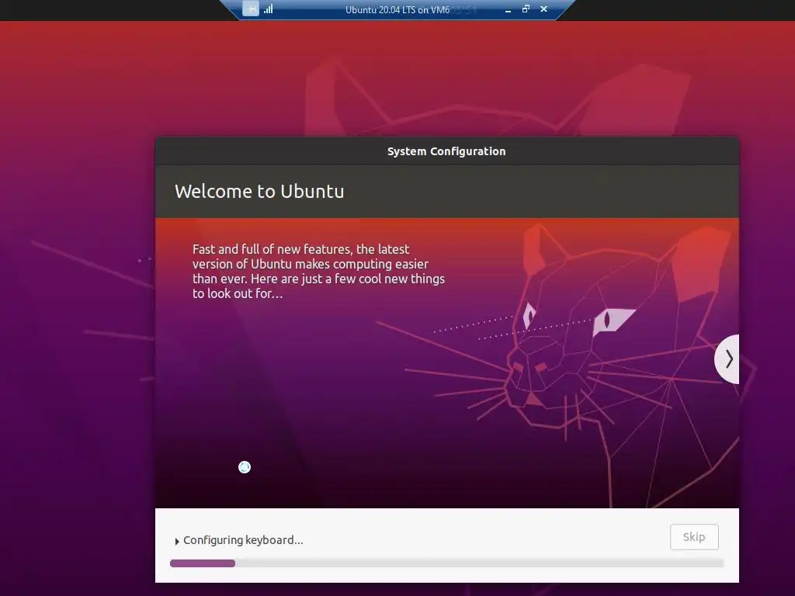Screen dimensions: 795x596
Task: Click the 'Configuring keyboard...' status text
Action: click(243, 540)
